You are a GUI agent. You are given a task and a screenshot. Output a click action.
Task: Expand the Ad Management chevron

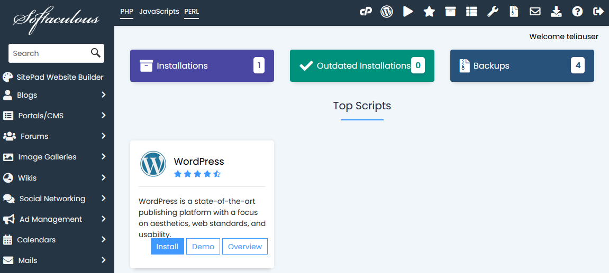pos(104,219)
